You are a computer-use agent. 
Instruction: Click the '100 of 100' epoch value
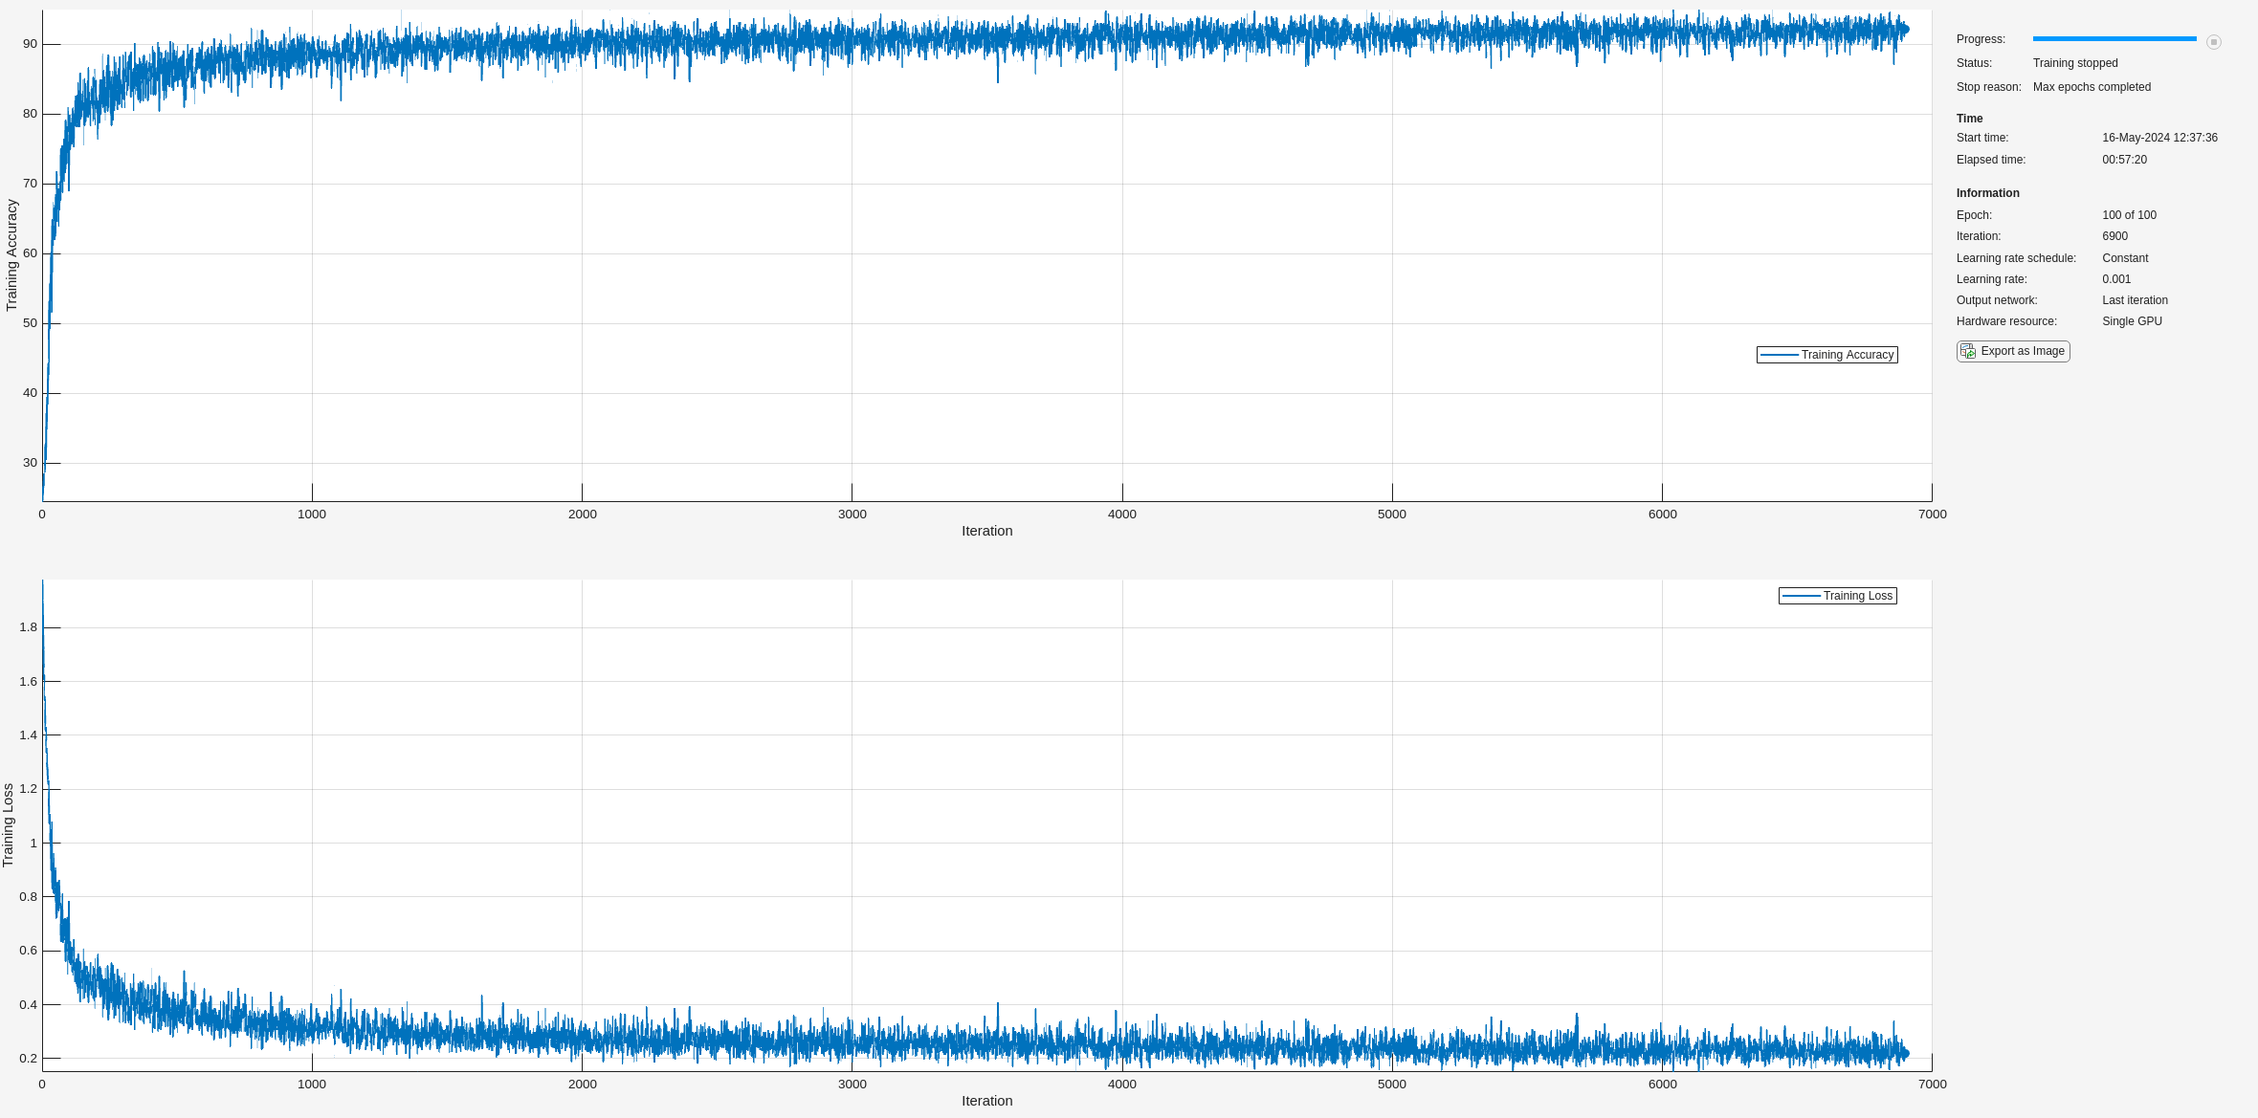click(2129, 215)
